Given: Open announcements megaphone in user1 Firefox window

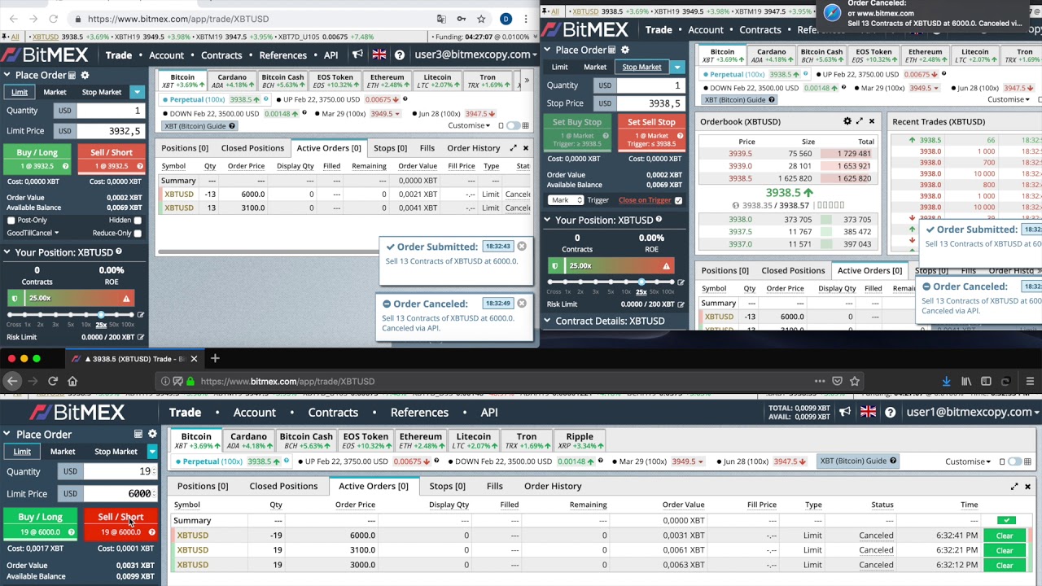Looking at the screenshot, I should click(x=846, y=412).
